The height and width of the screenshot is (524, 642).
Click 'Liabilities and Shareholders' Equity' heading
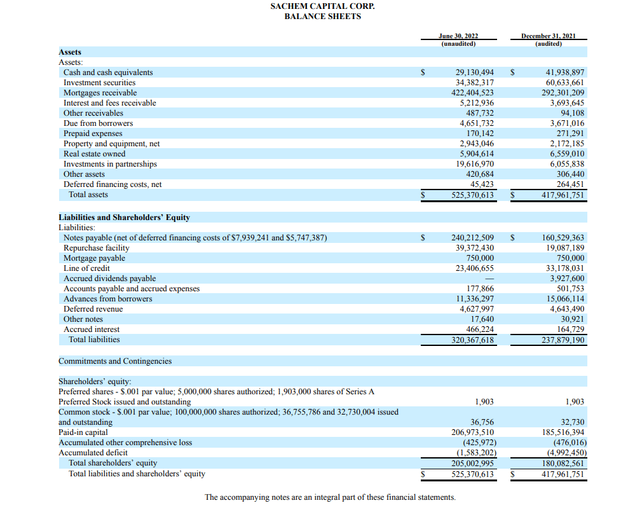coord(124,217)
